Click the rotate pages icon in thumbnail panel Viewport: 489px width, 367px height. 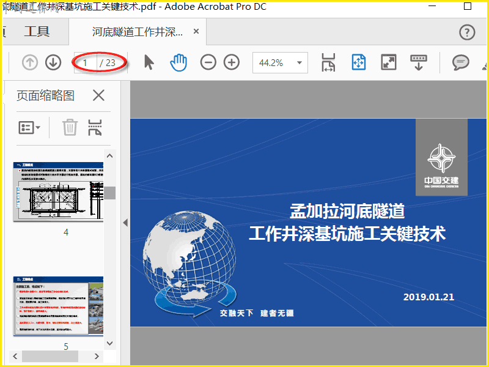click(95, 127)
